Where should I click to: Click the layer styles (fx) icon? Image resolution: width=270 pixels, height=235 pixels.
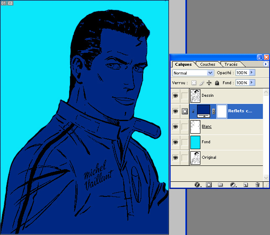coord(197,185)
